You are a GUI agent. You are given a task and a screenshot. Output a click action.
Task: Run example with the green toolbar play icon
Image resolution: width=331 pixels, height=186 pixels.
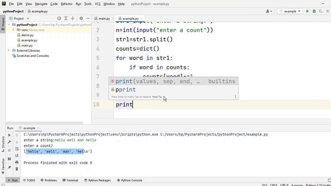tap(307, 11)
